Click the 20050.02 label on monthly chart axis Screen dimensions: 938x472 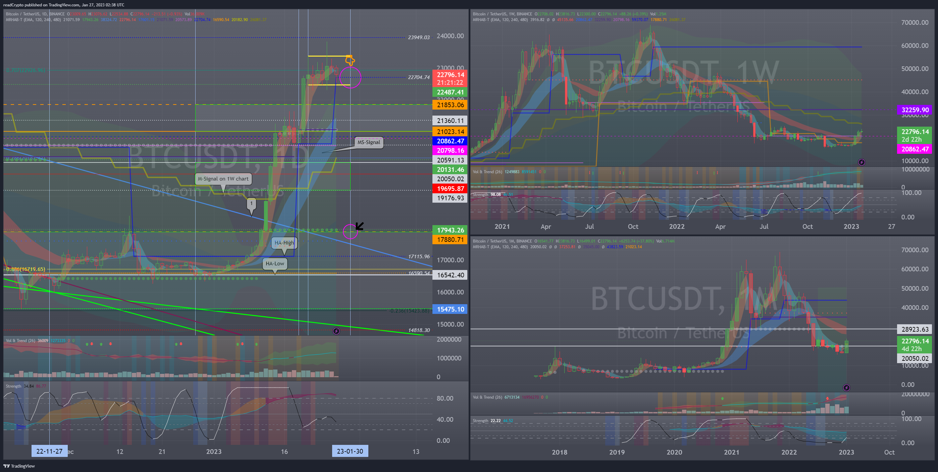915,358
